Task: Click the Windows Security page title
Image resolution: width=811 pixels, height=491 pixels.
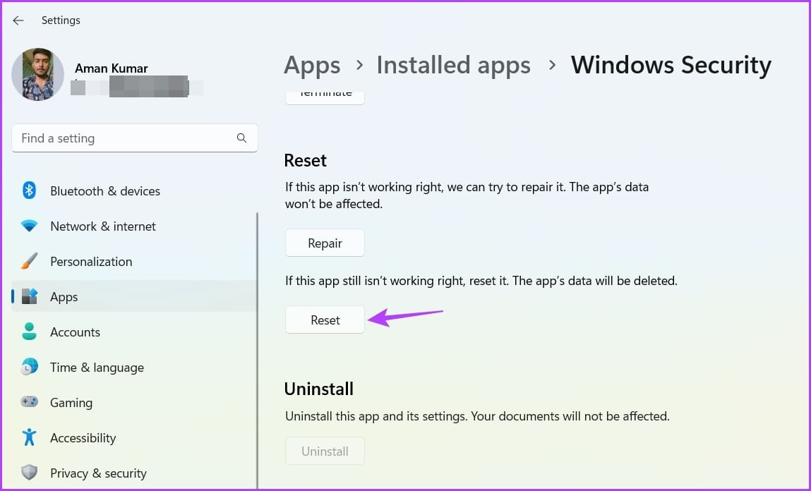Action: [671, 65]
